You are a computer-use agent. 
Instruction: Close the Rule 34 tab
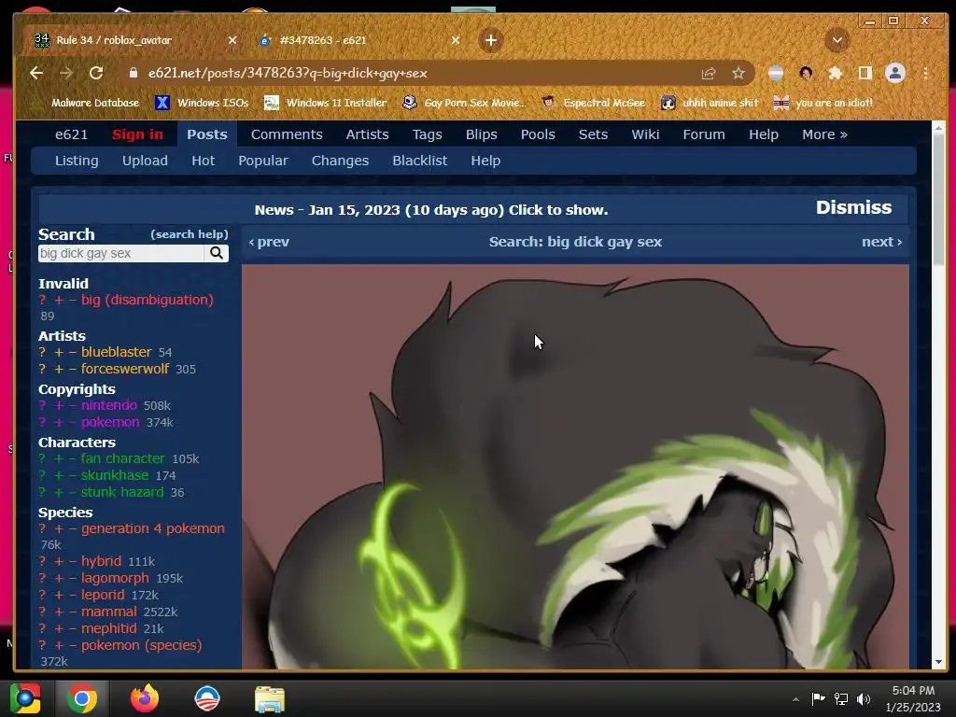(232, 40)
